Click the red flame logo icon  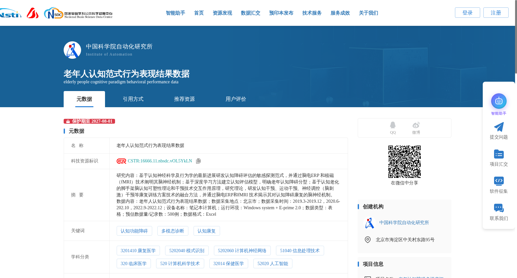[x=33, y=13]
